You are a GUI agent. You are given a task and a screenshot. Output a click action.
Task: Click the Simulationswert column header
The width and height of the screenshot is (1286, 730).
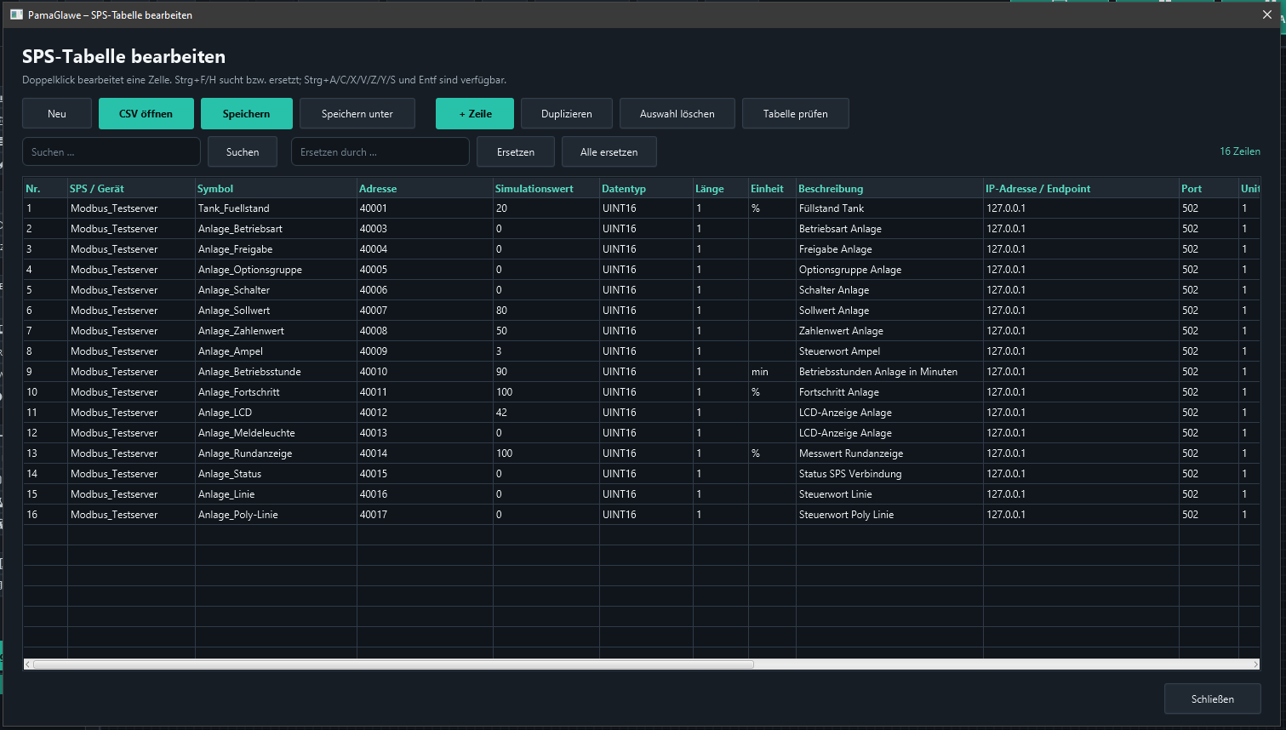pyautogui.click(x=546, y=188)
